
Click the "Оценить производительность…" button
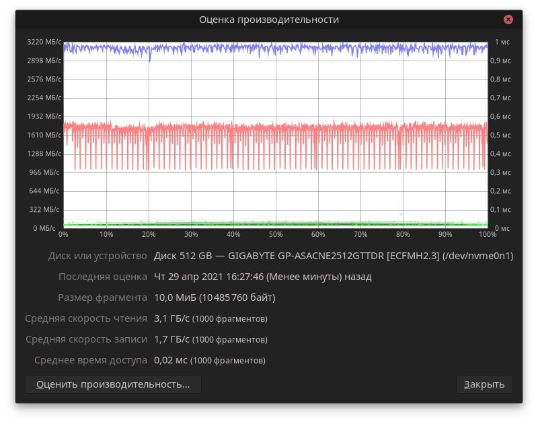(113, 384)
